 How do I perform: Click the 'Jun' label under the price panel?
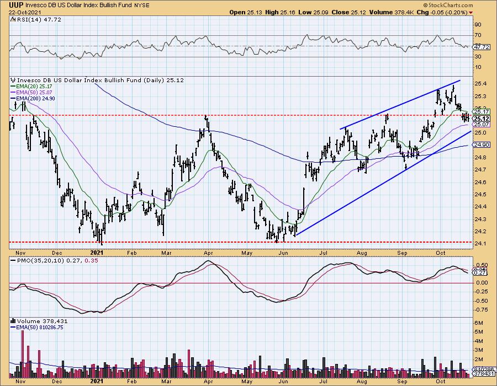[283, 253]
